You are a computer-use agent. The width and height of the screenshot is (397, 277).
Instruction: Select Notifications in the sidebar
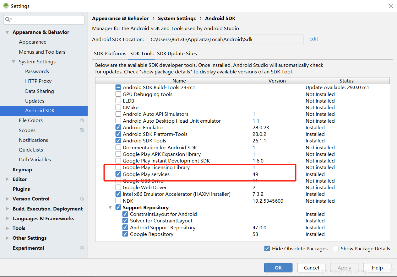(33, 140)
